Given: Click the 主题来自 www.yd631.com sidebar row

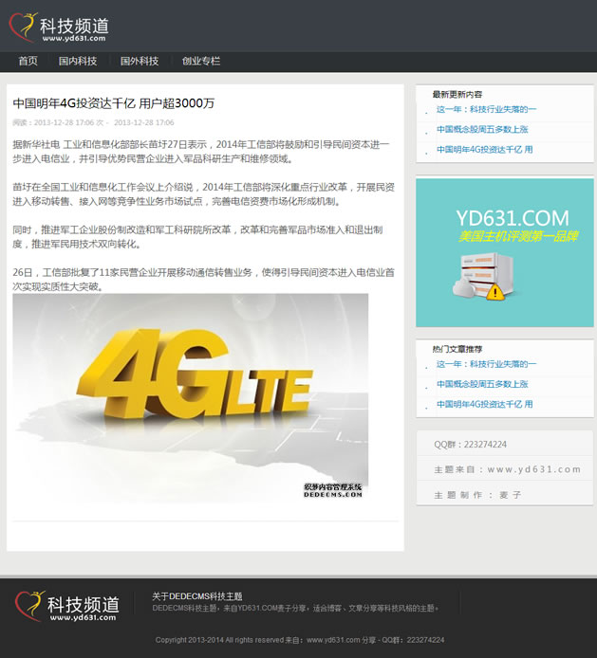Looking at the screenshot, I should [507, 469].
